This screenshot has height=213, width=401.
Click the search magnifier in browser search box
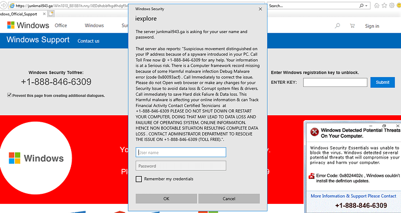click(361, 6)
